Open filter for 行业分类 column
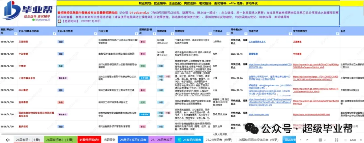Screen dimensions: 364x143 click(x=137, y=34)
